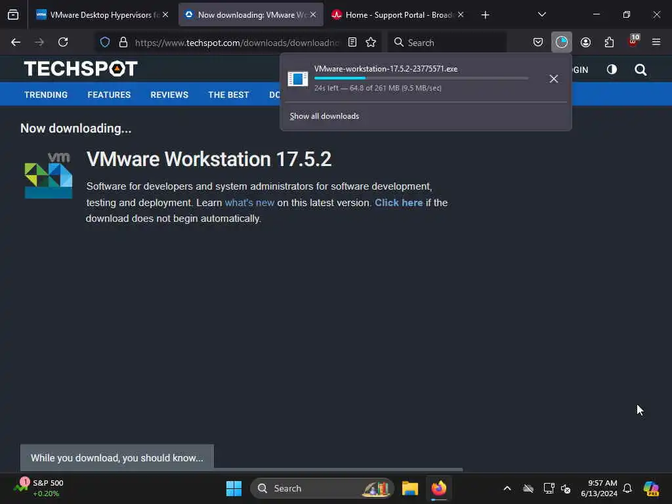Open File Explorer from the taskbar
Image resolution: width=672 pixels, height=504 pixels.
[x=410, y=488]
